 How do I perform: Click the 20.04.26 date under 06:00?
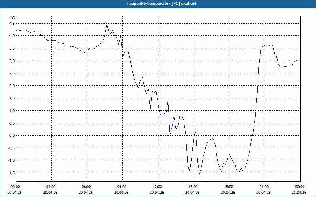click(86, 192)
